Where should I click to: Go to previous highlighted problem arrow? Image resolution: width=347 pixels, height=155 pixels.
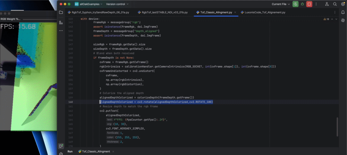[x=332, y=19]
